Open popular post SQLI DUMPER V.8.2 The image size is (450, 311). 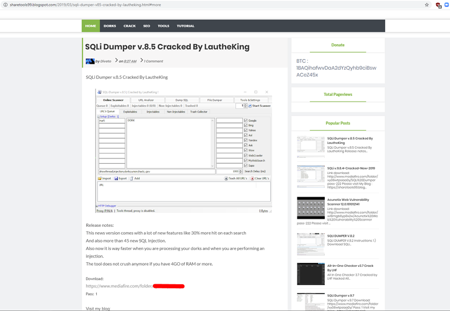point(340,236)
